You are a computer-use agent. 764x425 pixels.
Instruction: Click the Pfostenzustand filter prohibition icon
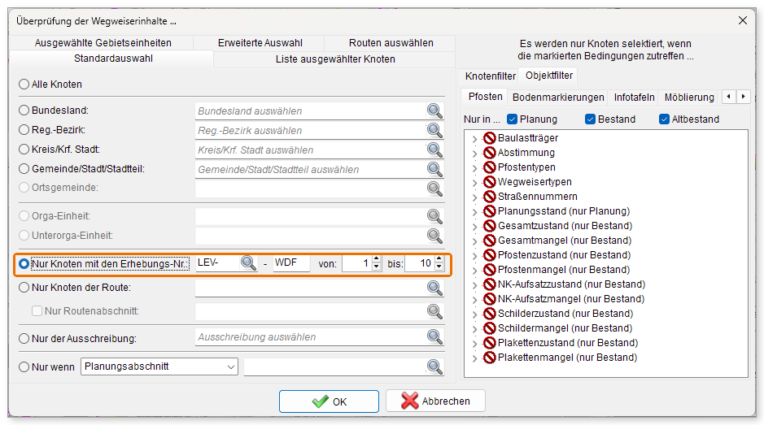489,255
